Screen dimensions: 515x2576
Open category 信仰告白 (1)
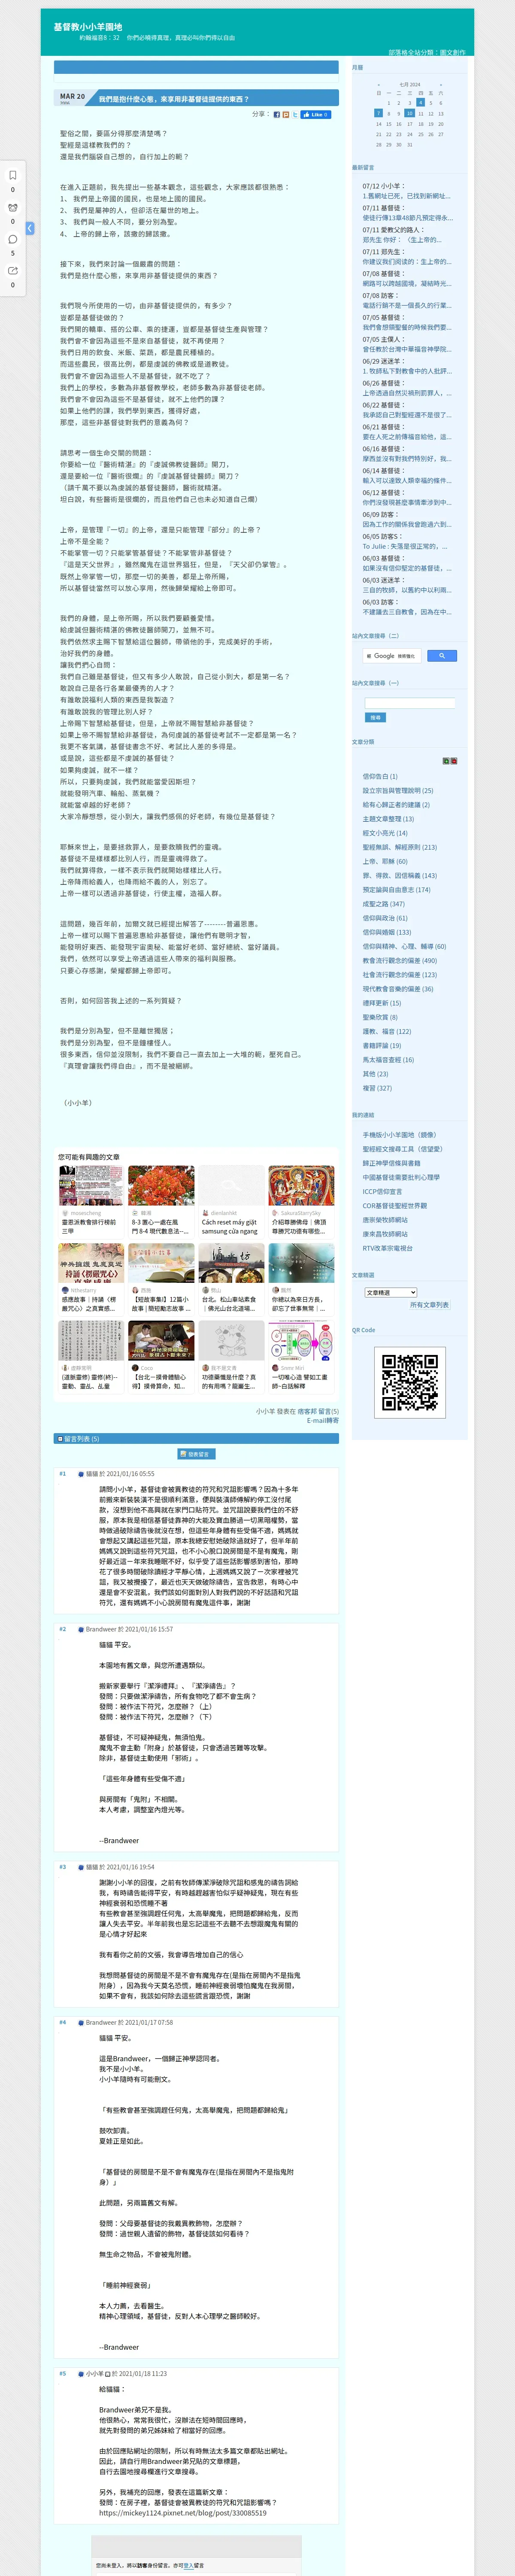379,776
